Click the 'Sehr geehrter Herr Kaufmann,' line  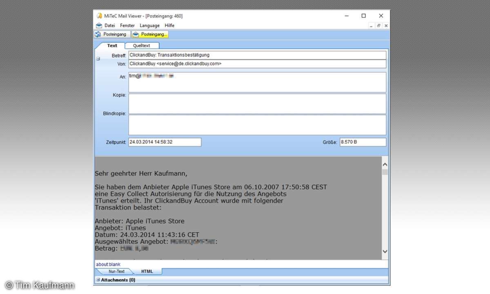(x=141, y=174)
